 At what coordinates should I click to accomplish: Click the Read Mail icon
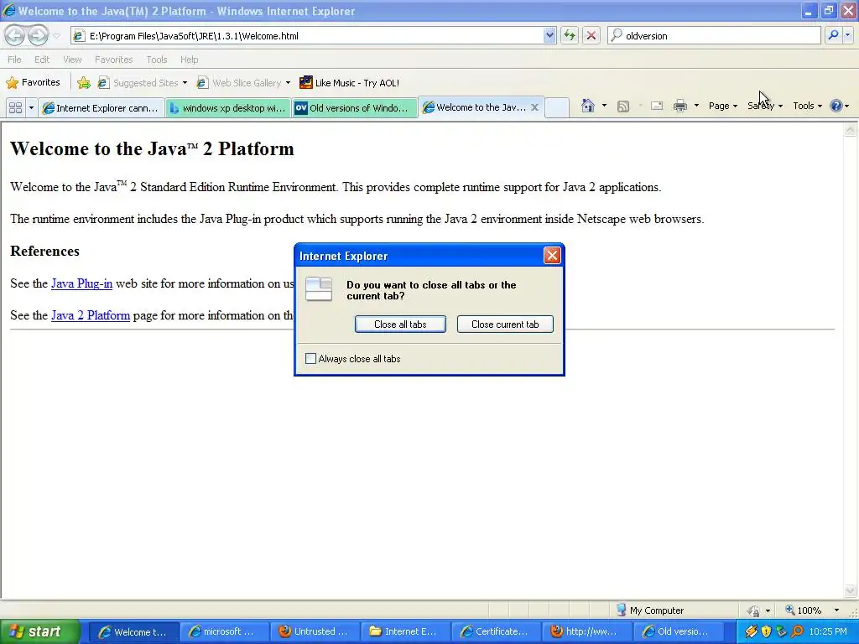point(657,106)
